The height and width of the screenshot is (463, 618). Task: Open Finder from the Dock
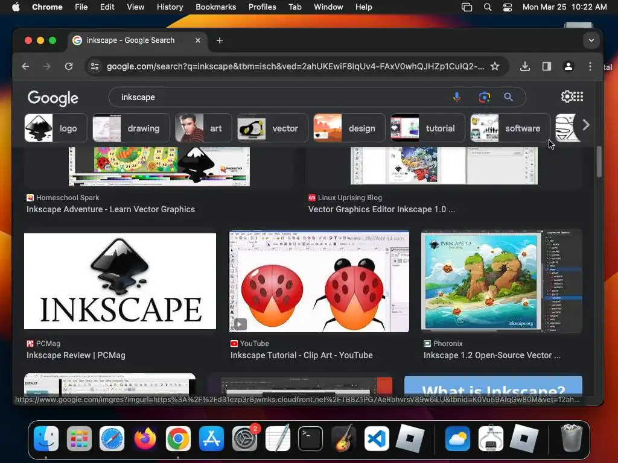point(46,439)
